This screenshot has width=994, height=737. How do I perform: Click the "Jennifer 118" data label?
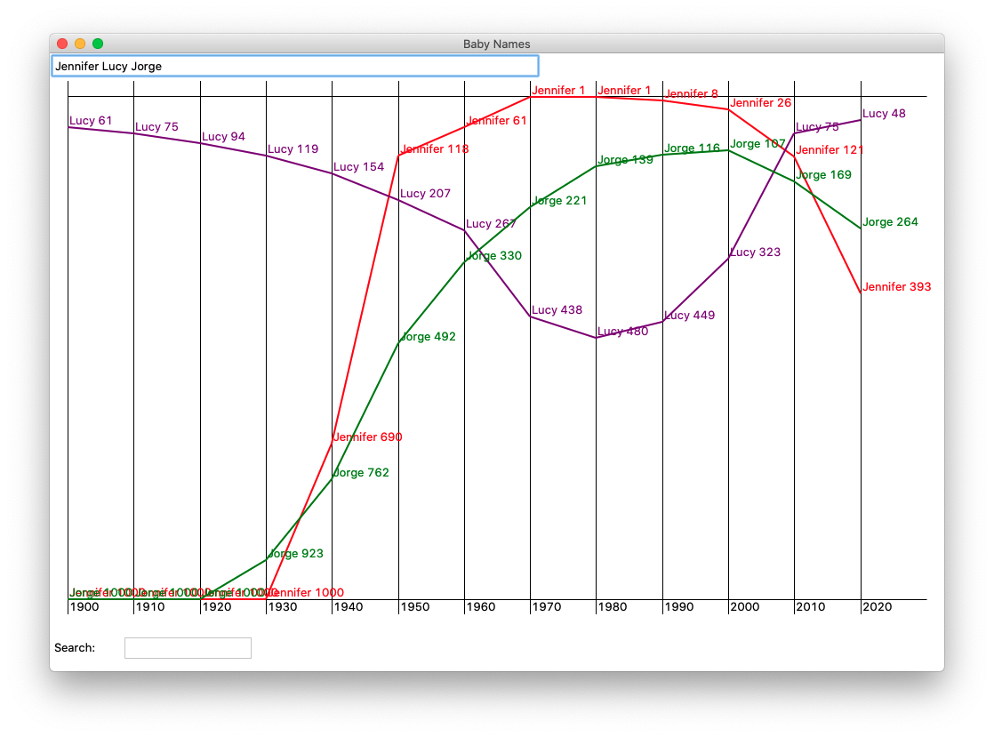[x=435, y=149]
